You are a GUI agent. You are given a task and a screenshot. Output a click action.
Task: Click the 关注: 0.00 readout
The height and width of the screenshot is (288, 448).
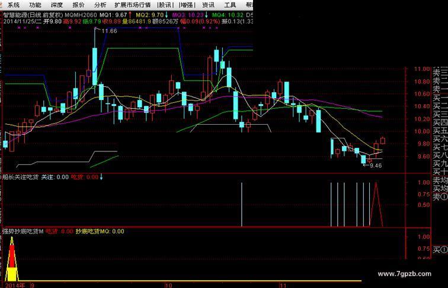pos(55,177)
